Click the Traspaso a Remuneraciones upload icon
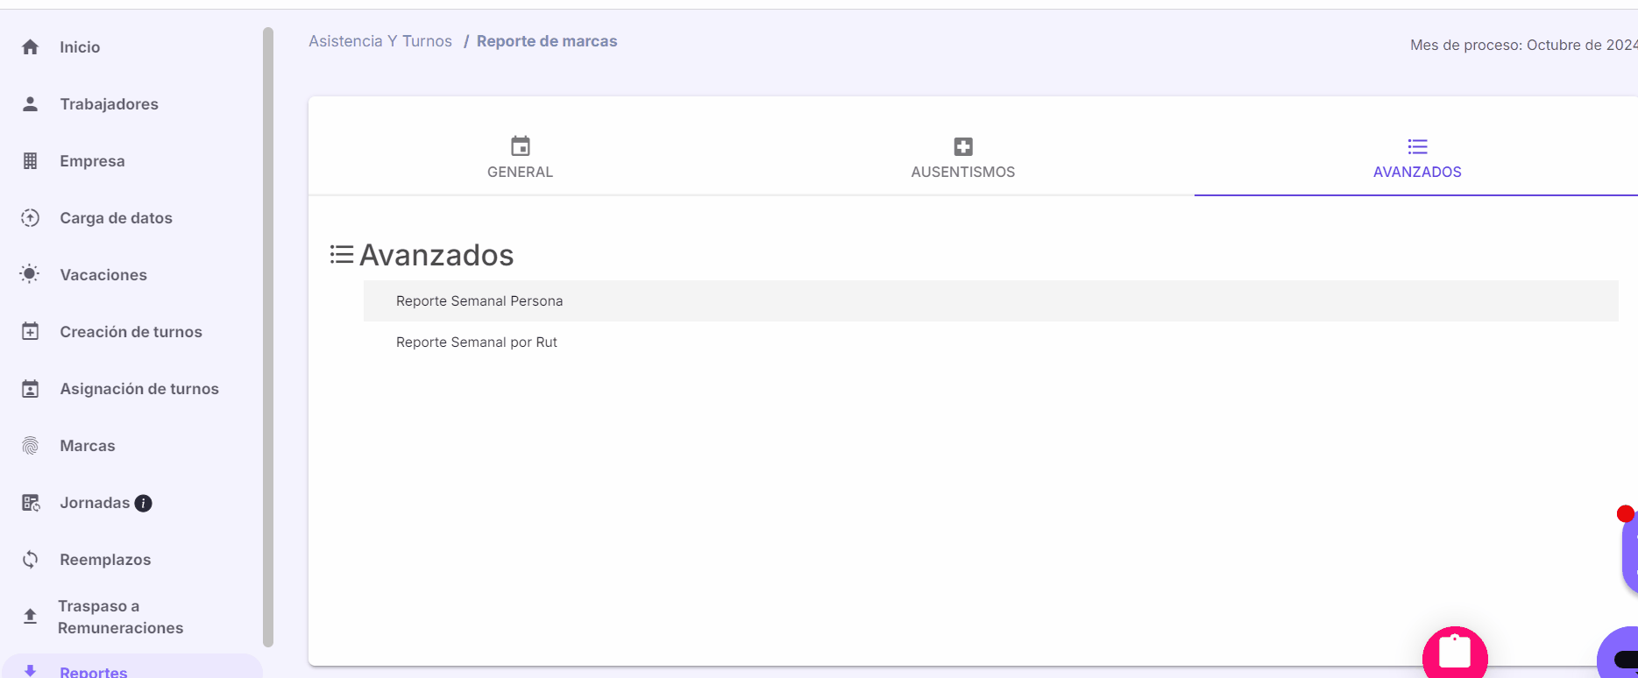 coord(30,617)
